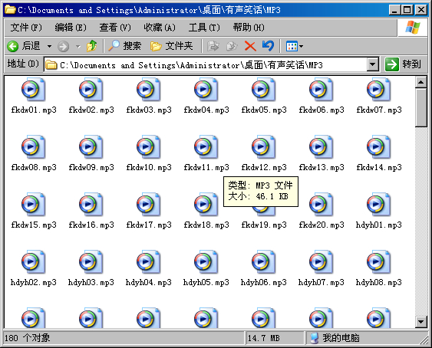Expand the address bar path dropdown
432x348 pixels.
[372, 65]
